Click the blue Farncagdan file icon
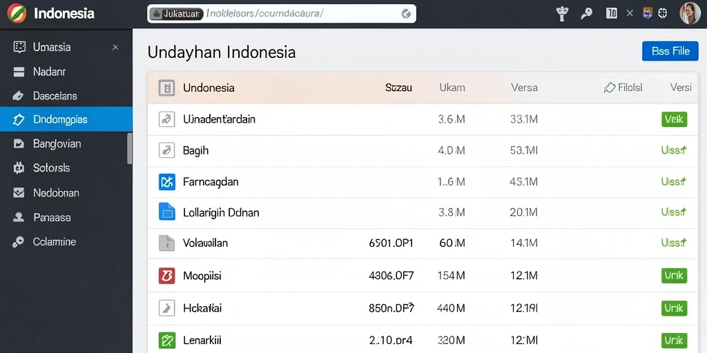This screenshot has width=707, height=353. click(166, 182)
